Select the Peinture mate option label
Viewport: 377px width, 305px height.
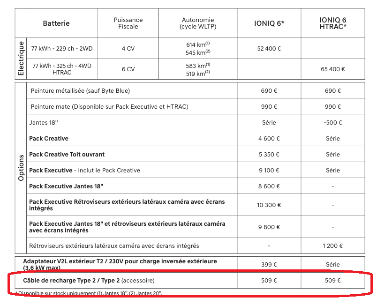[x=109, y=107]
